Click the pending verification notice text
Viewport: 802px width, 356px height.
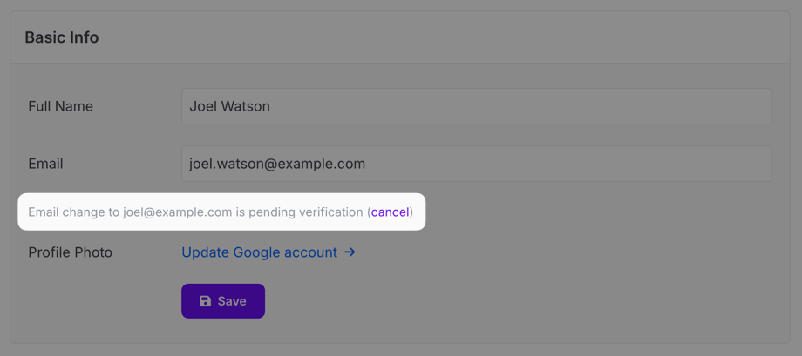[x=221, y=212]
